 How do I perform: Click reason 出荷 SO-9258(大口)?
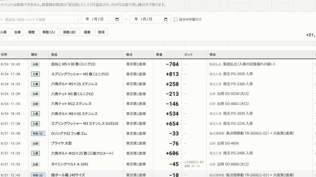point(233,94)
